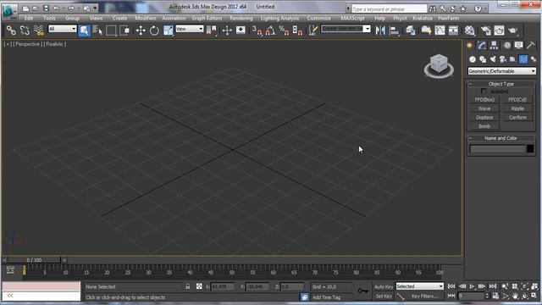Open the Layer Manager
Image resolution: width=542 pixels, height=305 pixels.
click(x=411, y=30)
